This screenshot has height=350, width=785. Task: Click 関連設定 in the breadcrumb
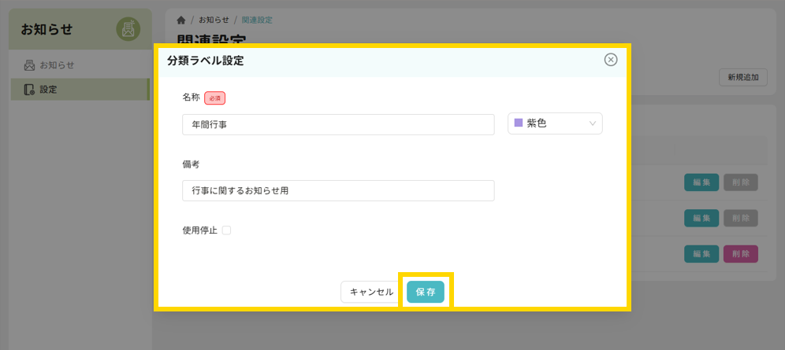(x=258, y=20)
